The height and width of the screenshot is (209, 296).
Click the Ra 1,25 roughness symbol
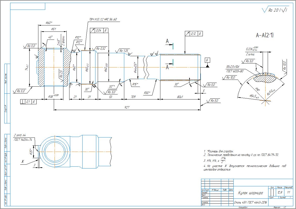click(x=124, y=50)
